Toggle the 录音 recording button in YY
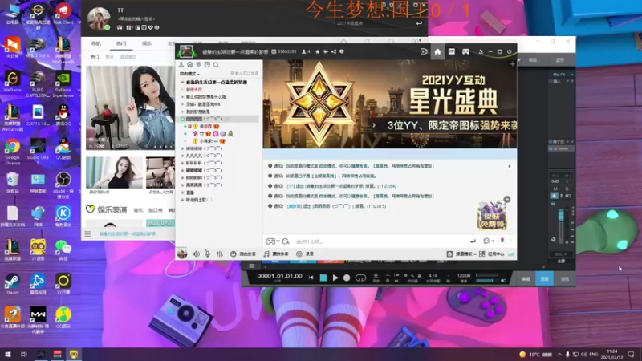This screenshot has height=361, width=642. click(305, 254)
